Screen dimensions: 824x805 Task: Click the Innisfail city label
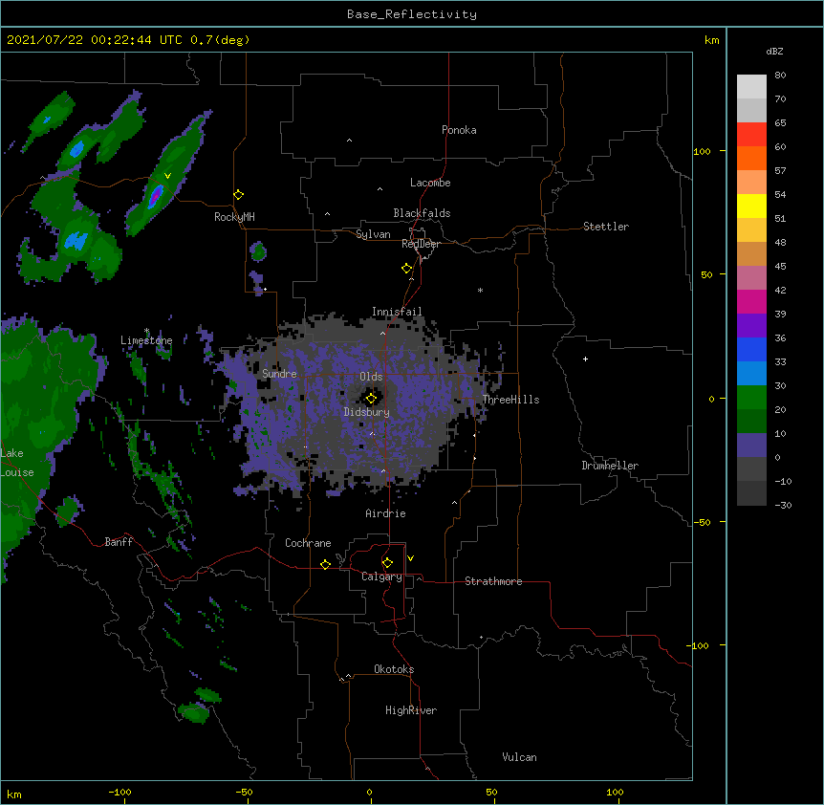click(x=397, y=312)
